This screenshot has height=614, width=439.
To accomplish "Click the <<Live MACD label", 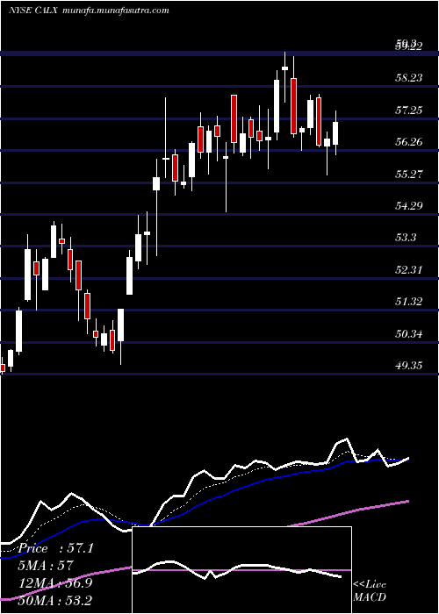I will (x=370, y=590).
